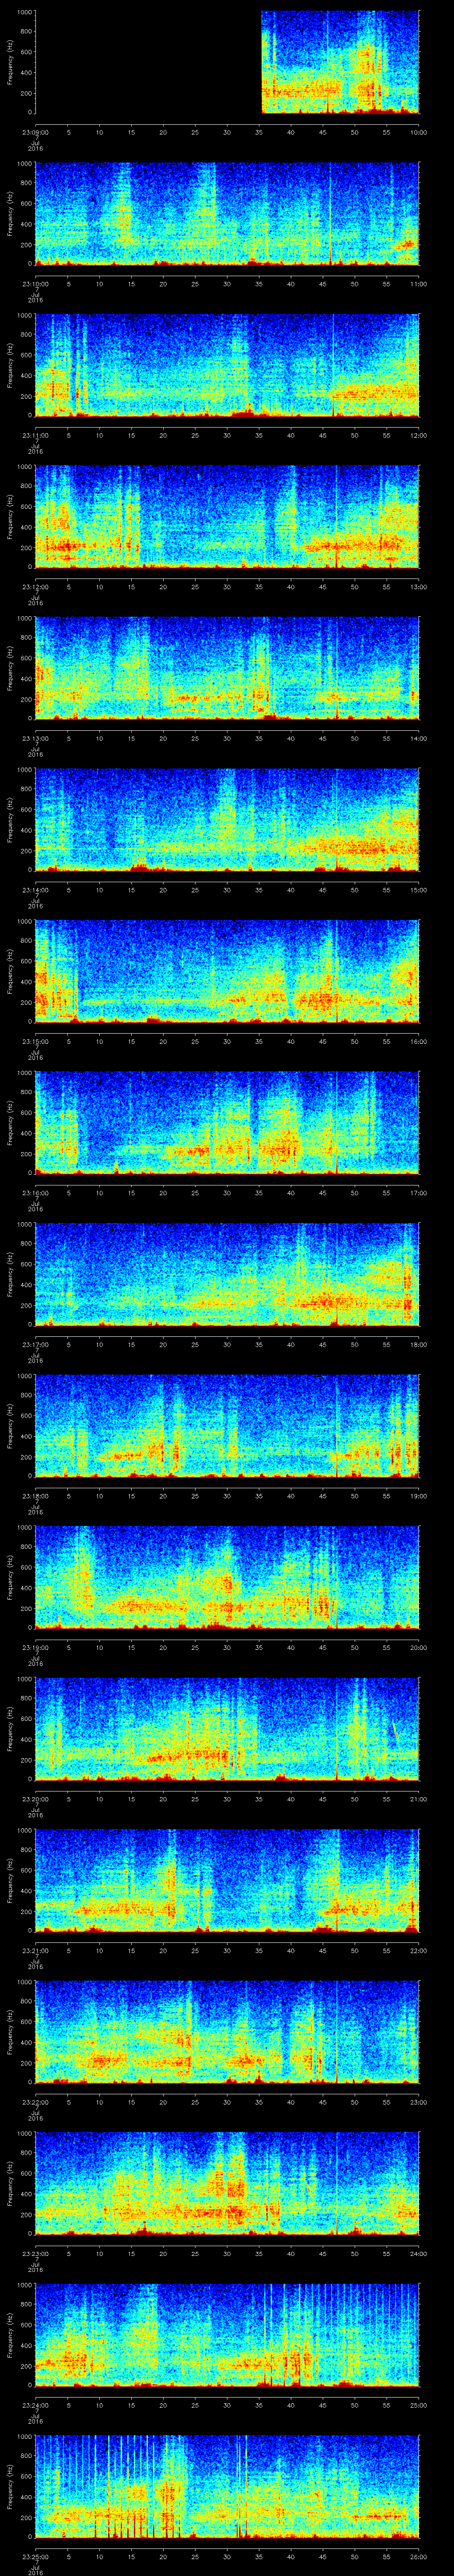
Task: Open the spectrogram panel starting at 23:09:00
Action: click(227, 62)
